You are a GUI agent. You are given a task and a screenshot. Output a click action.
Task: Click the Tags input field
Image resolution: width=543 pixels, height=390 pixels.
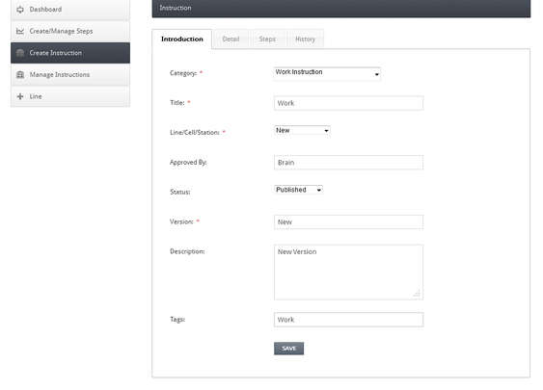(x=348, y=320)
